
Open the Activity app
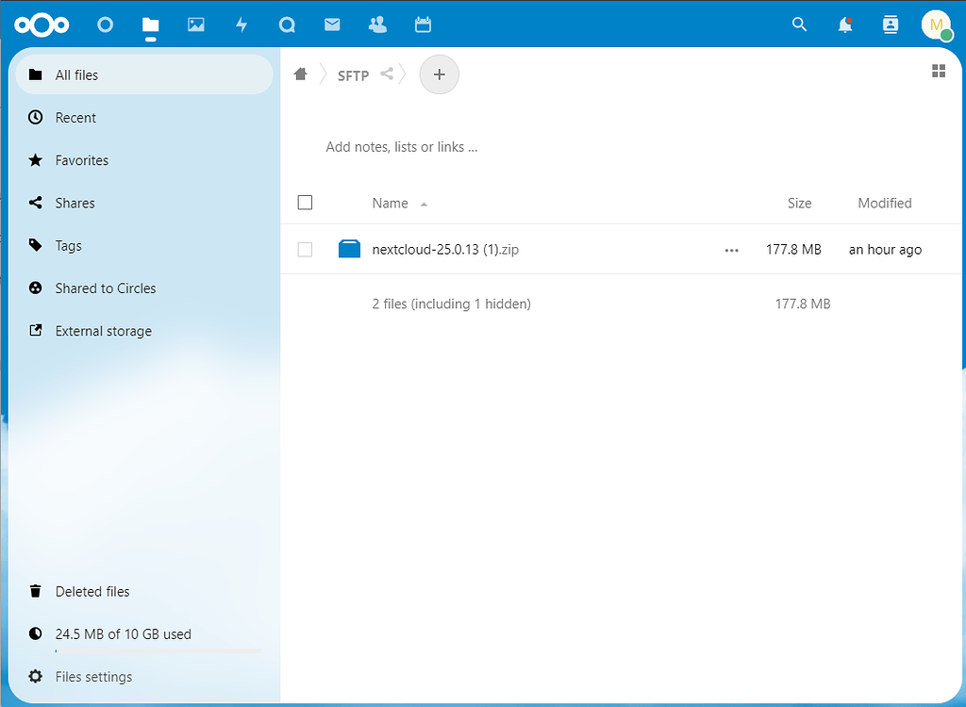tap(241, 25)
